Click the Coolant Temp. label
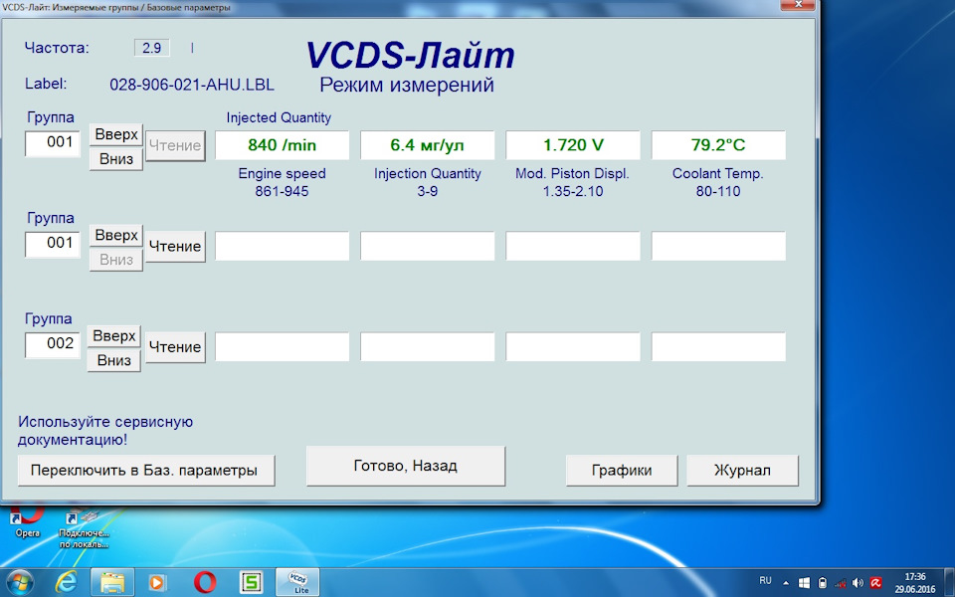 click(718, 173)
